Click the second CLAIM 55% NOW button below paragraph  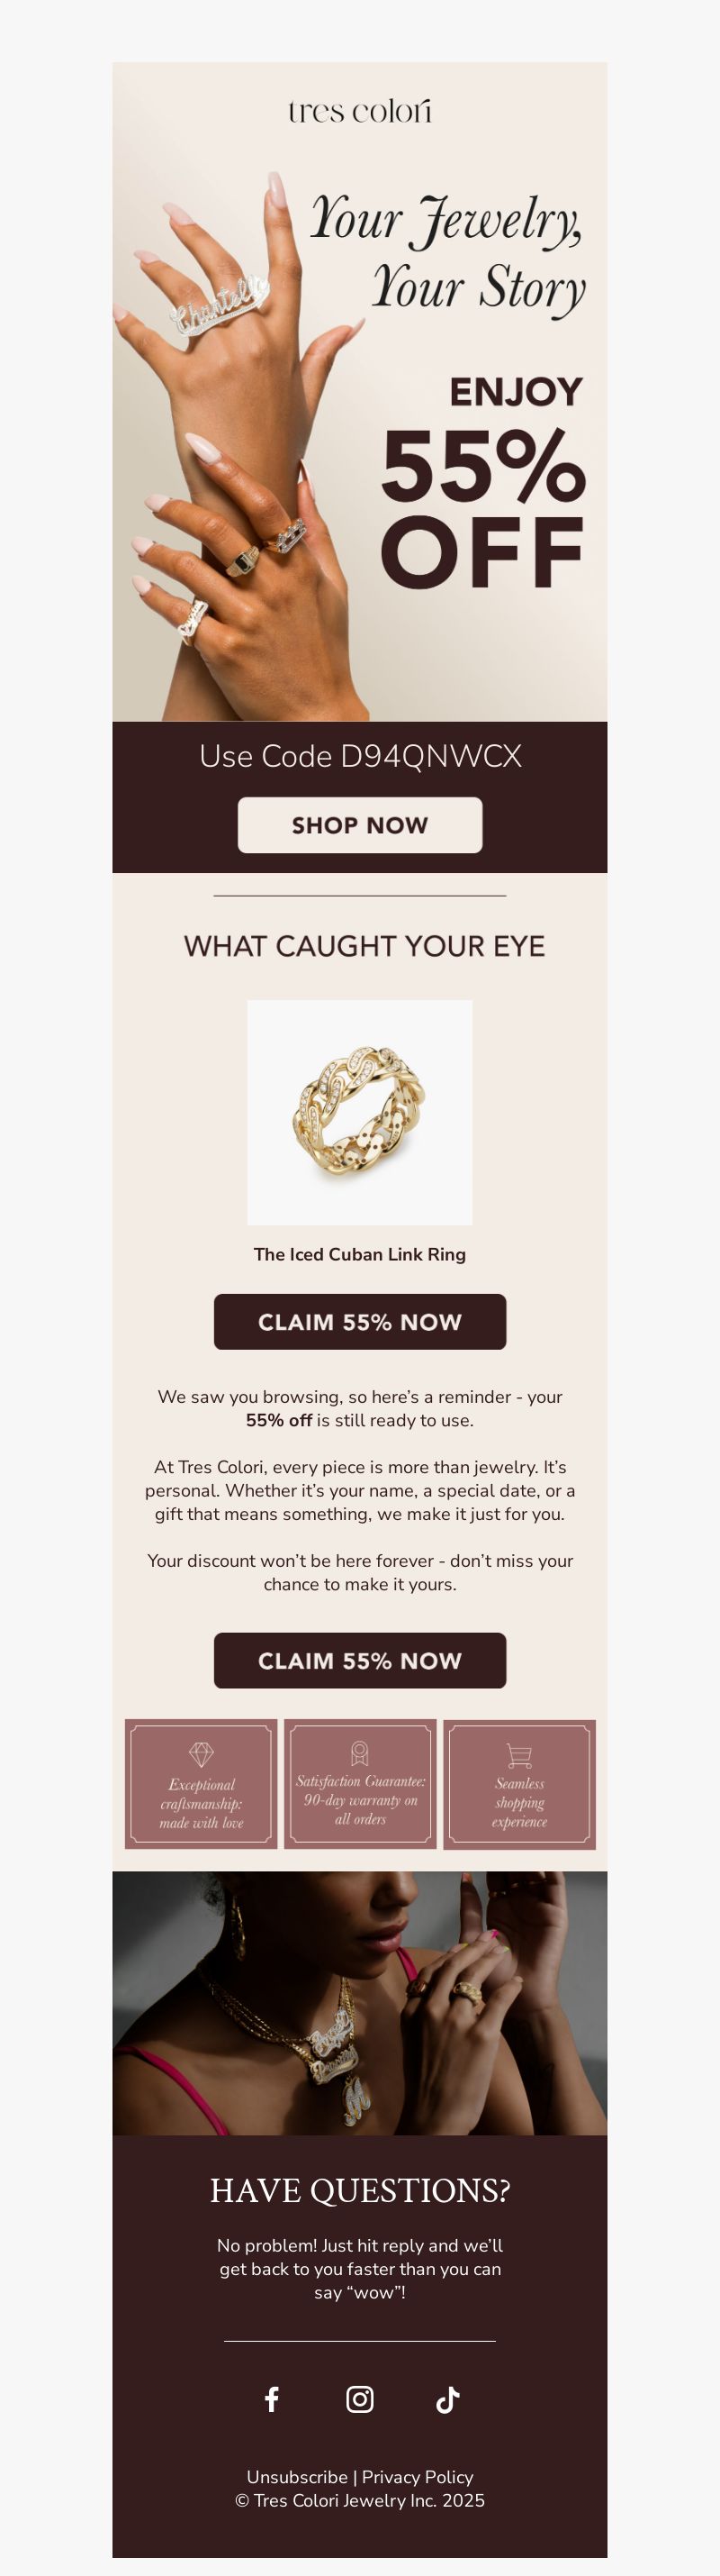359,1661
